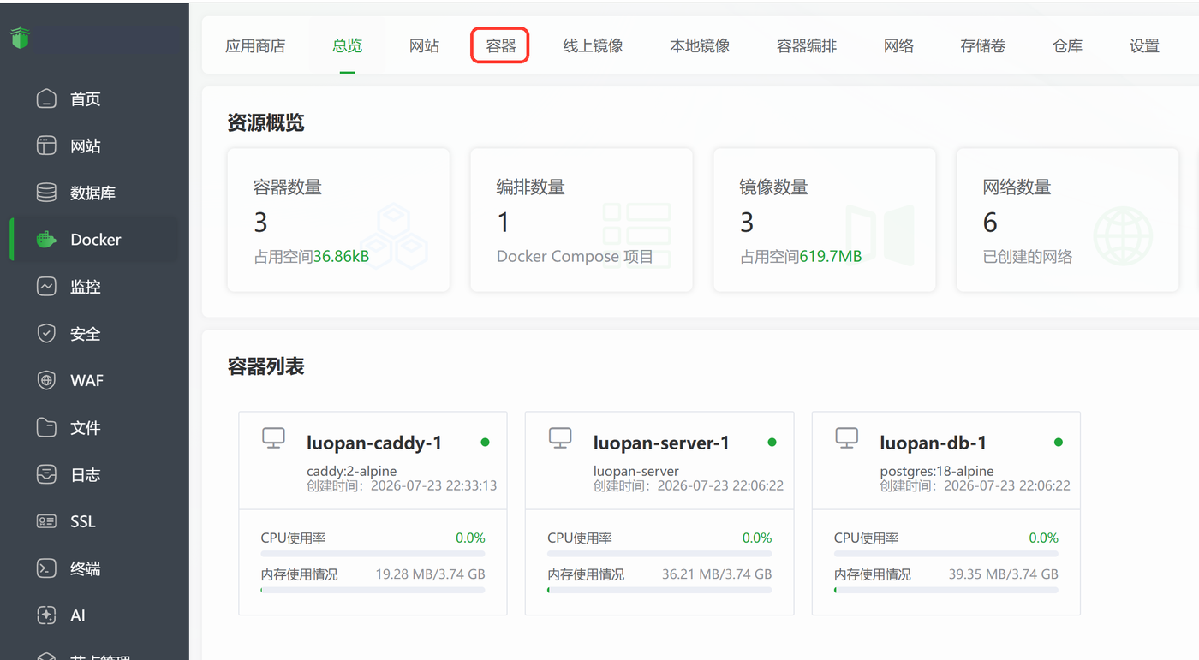The height and width of the screenshot is (660, 1199).
Task: Click green status dot of luopan-db-1
Action: (1059, 443)
